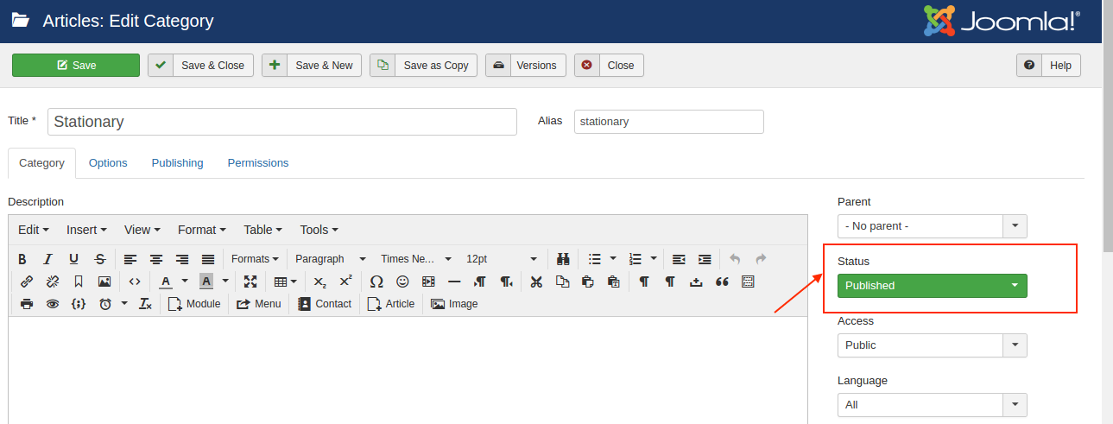
Task: Click the green Save button
Action: [76, 66]
